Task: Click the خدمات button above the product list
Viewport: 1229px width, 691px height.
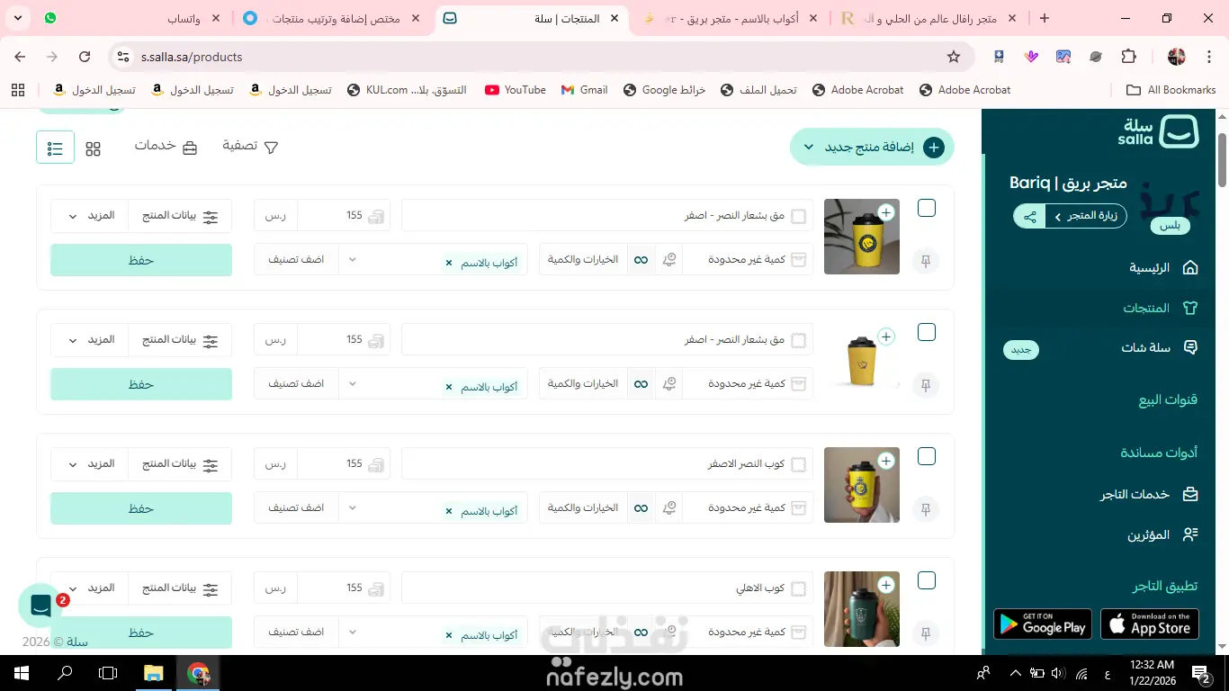Action: [166, 146]
